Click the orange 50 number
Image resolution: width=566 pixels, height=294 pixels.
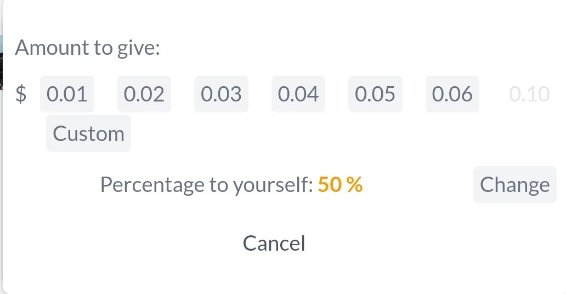pos(330,184)
